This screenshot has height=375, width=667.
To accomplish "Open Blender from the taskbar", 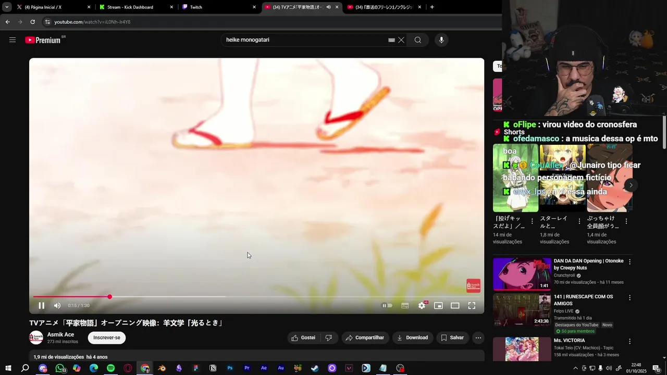I will [162, 368].
